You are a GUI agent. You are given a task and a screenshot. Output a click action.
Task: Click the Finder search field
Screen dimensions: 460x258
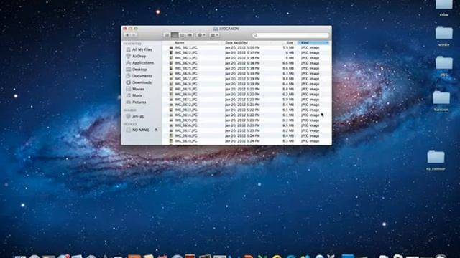coord(290,35)
